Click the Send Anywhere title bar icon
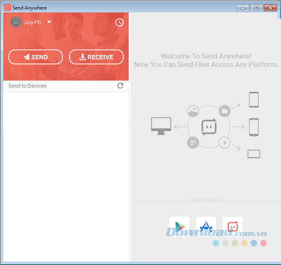The width and height of the screenshot is (281, 265). pos(7,8)
